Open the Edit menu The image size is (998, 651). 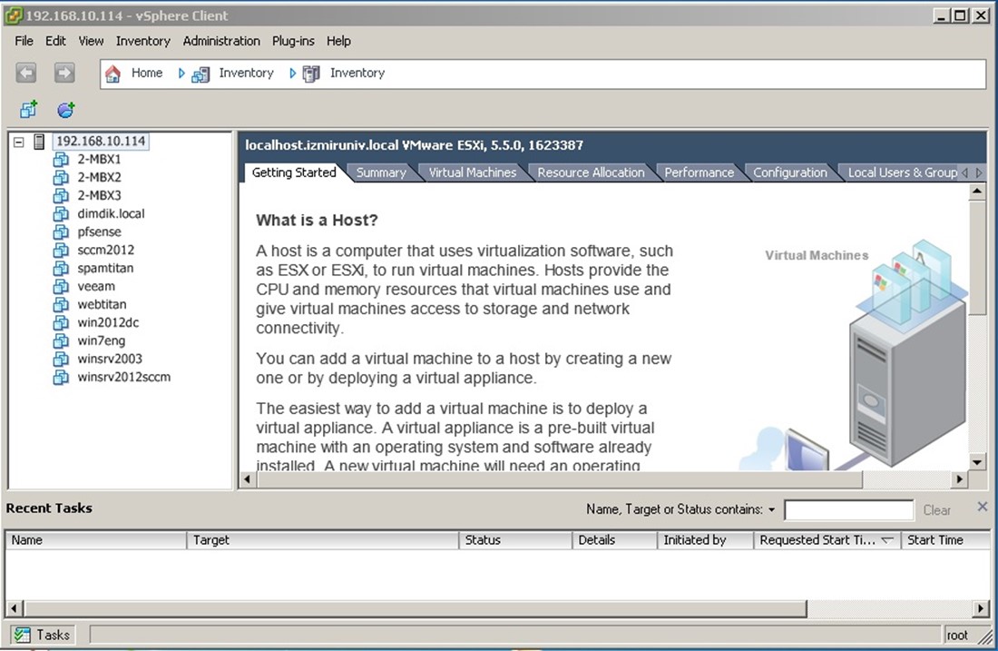[55, 41]
